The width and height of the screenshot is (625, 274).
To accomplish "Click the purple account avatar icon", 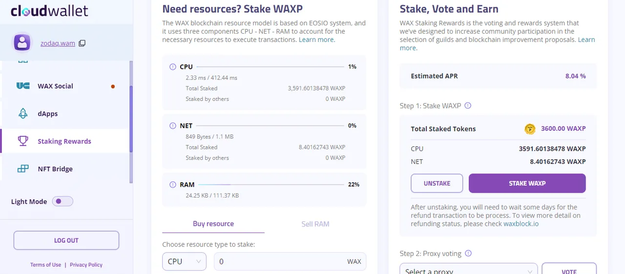I will pos(22,43).
